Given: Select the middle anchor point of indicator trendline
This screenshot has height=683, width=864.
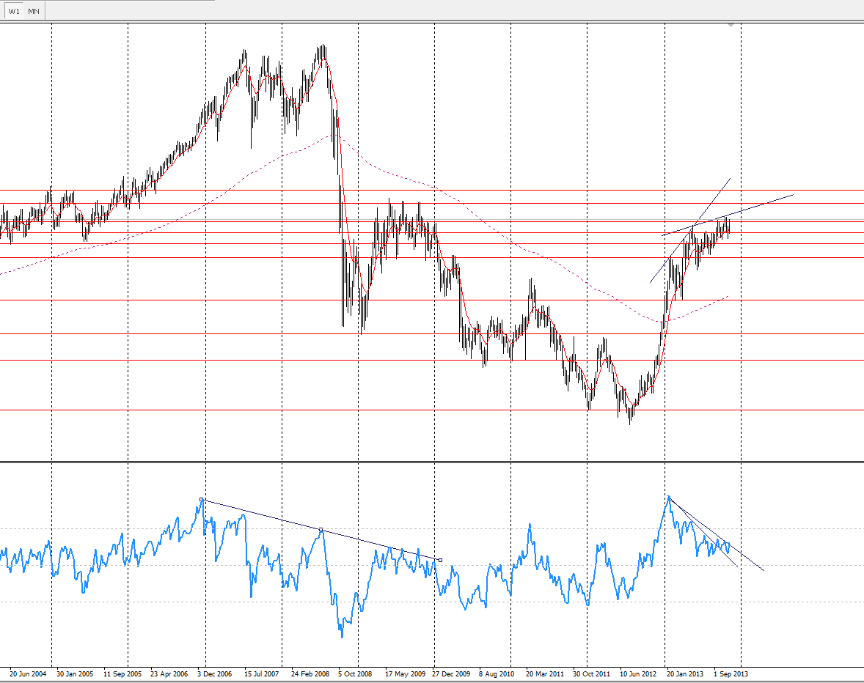Looking at the screenshot, I should tap(321, 529).
